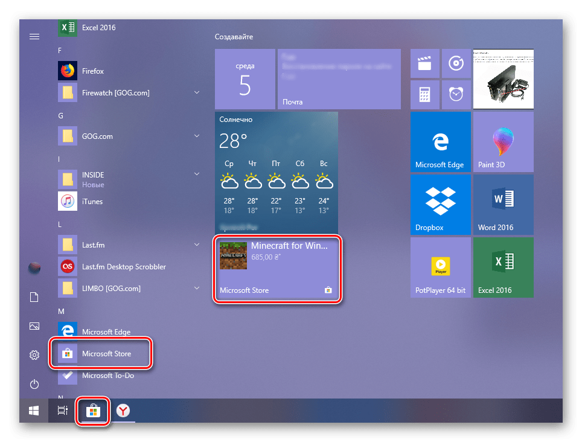Screen dimensions: 582x442
Task: Open the hamburger menu in Start
Action: click(34, 36)
